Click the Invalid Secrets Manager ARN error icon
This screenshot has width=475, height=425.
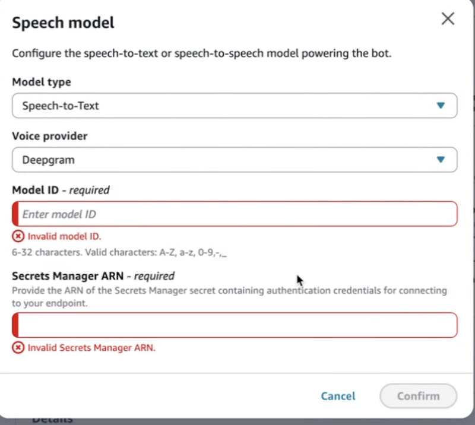click(x=18, y=347)
